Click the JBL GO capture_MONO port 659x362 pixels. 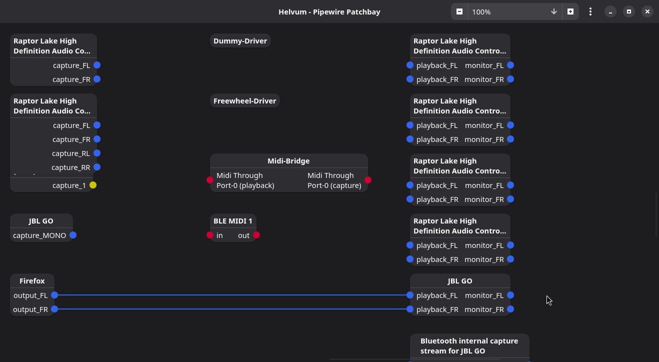tap(73, 235)
